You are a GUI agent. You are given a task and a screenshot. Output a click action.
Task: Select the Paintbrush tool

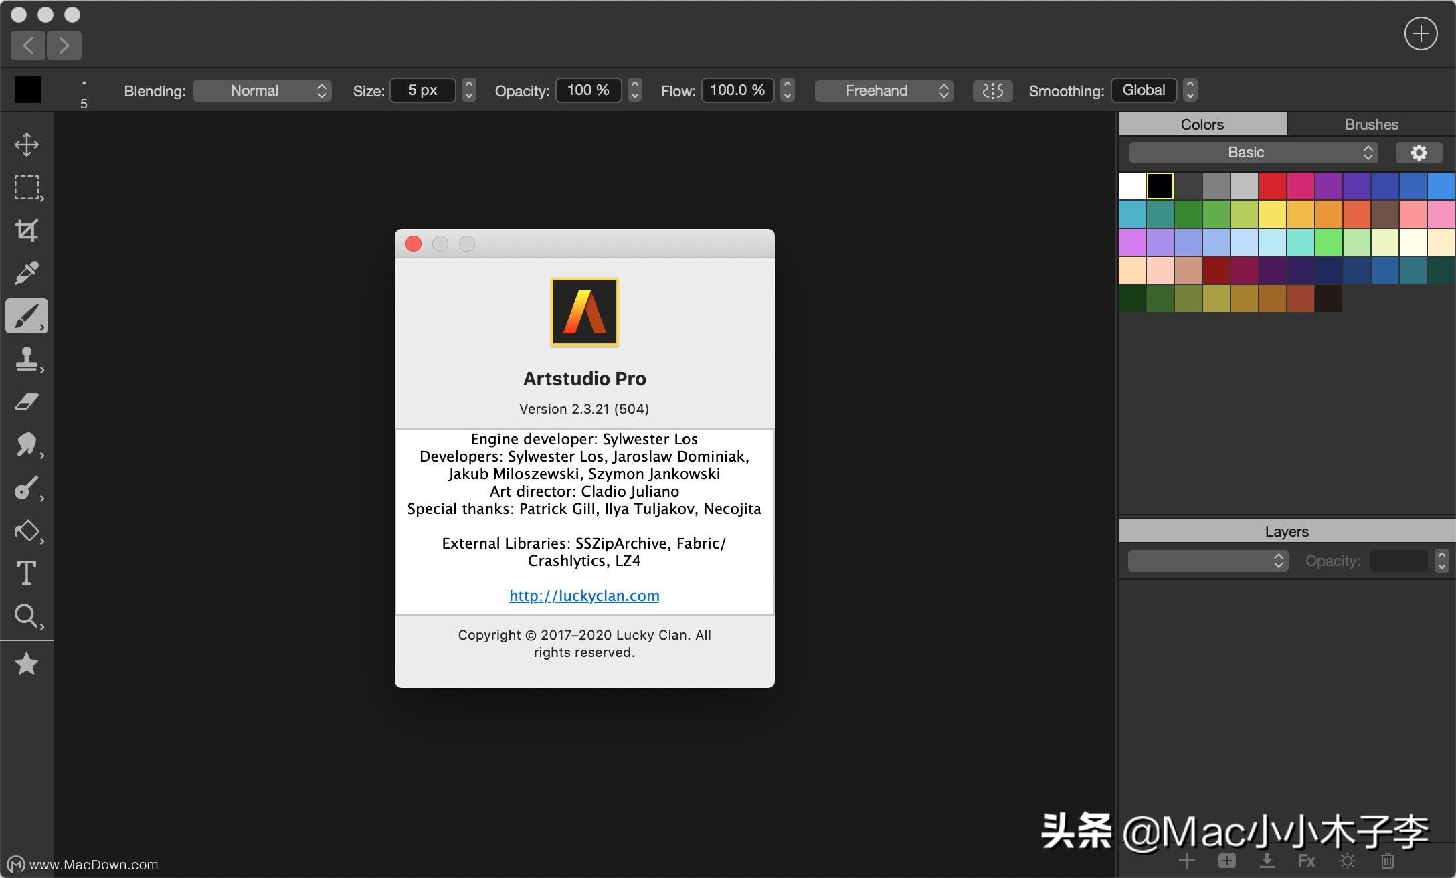point(27,316)
